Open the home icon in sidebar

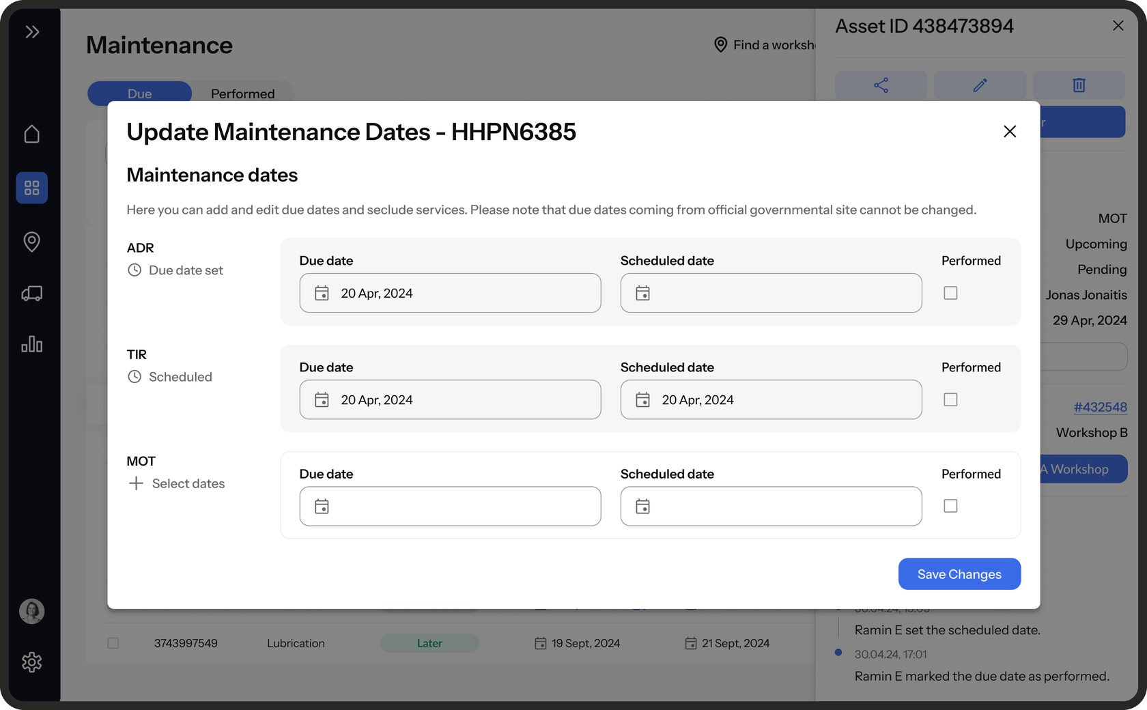[x=32, y=134]
